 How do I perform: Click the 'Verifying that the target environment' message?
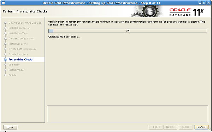[127, 23]
